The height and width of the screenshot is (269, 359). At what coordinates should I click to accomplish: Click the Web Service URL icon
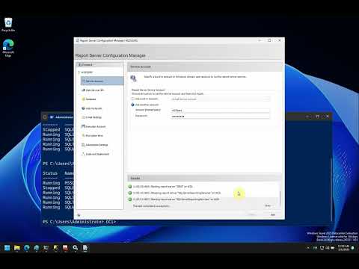pyautogui.click(x=83, y=90)
